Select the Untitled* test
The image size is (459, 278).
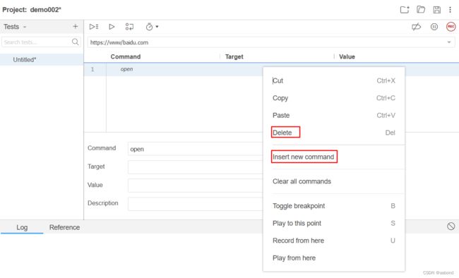(42, 60)
